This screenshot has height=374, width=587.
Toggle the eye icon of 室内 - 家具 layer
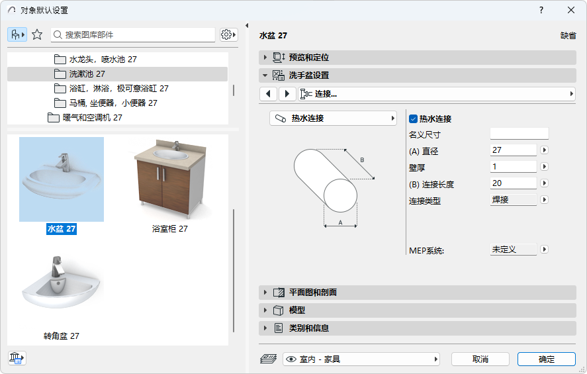point(291,359)
